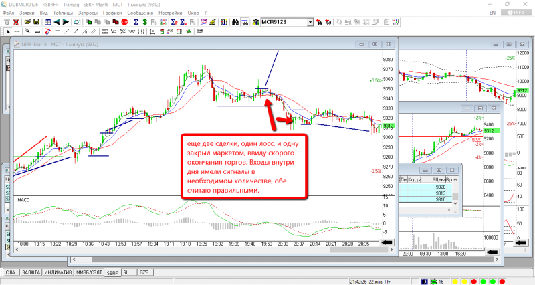
Task: Switch to the ИНДИКАТИВ tab
Action: [x=58, y=272]
